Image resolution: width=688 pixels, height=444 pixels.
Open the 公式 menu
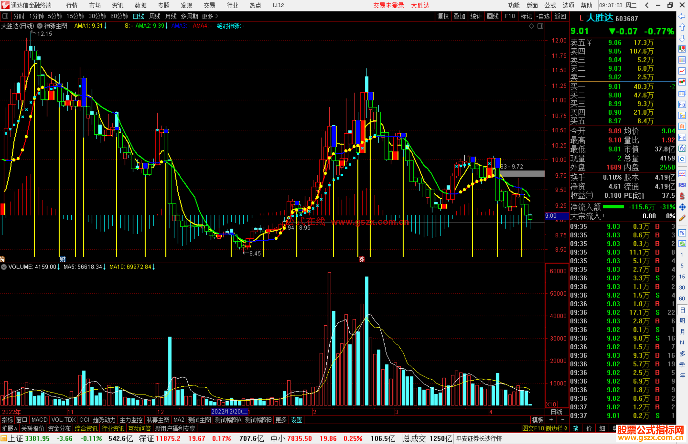point(550,5)
